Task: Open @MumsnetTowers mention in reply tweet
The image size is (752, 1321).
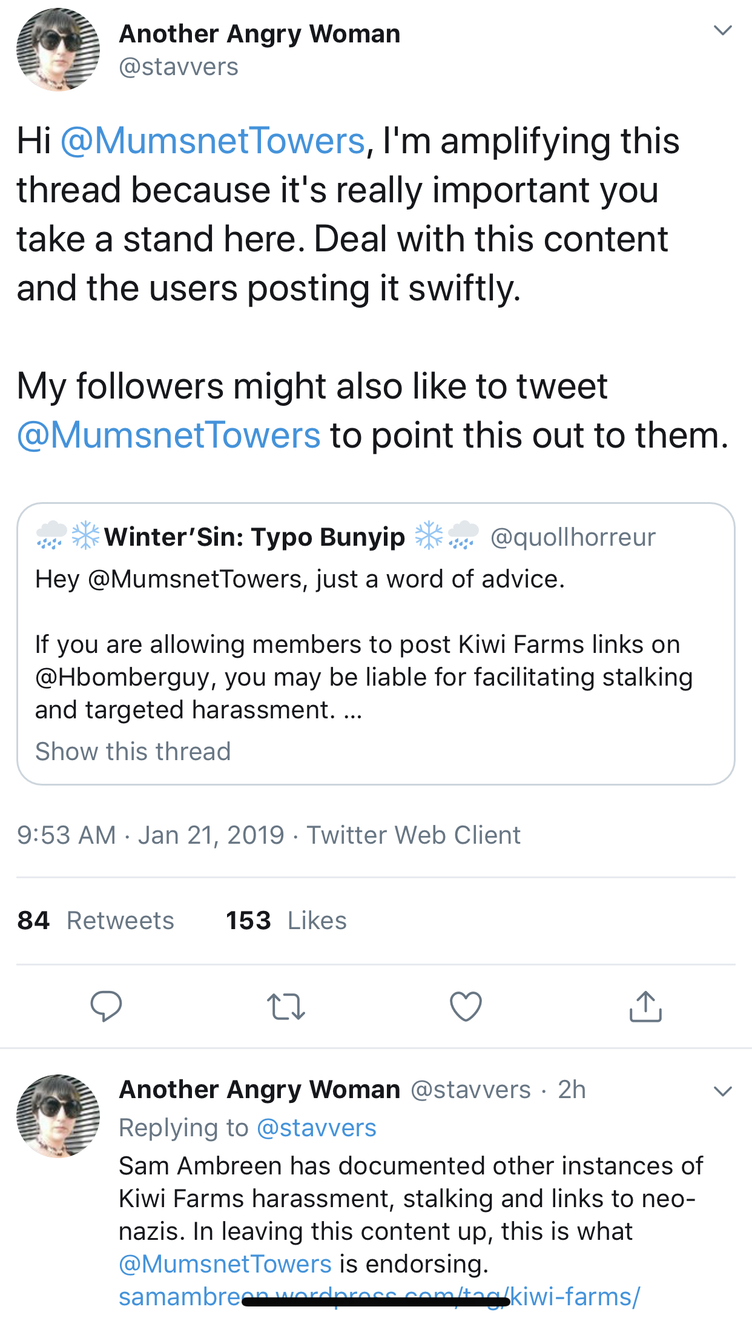Action: pyautogui.click(x=225, y=1264)
